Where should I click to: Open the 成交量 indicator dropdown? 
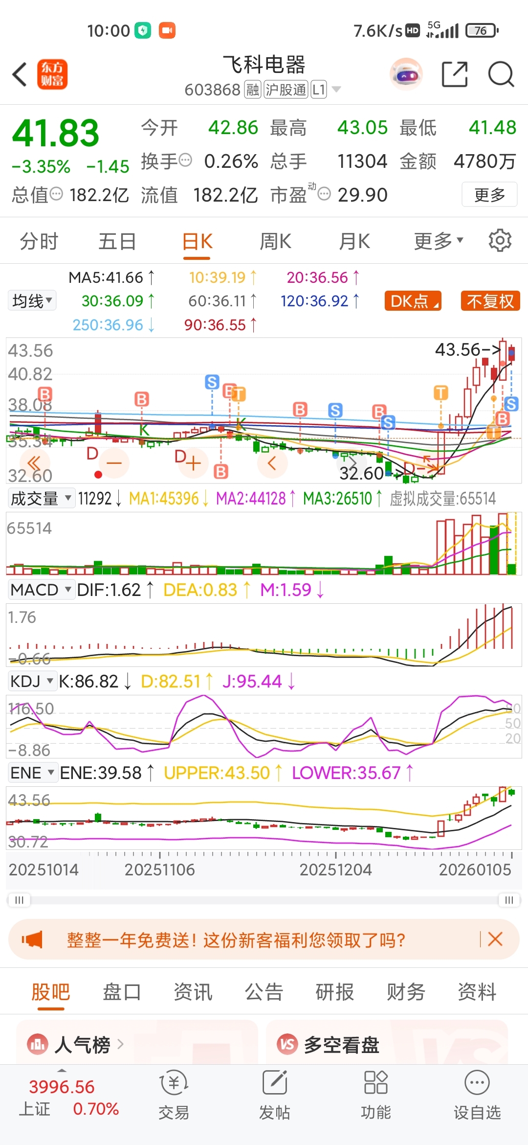41,499
